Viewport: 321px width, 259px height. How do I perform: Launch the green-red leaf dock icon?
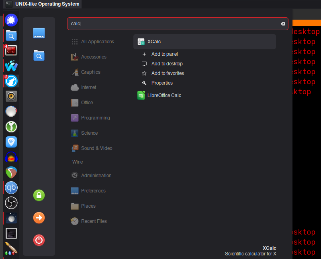11,172
